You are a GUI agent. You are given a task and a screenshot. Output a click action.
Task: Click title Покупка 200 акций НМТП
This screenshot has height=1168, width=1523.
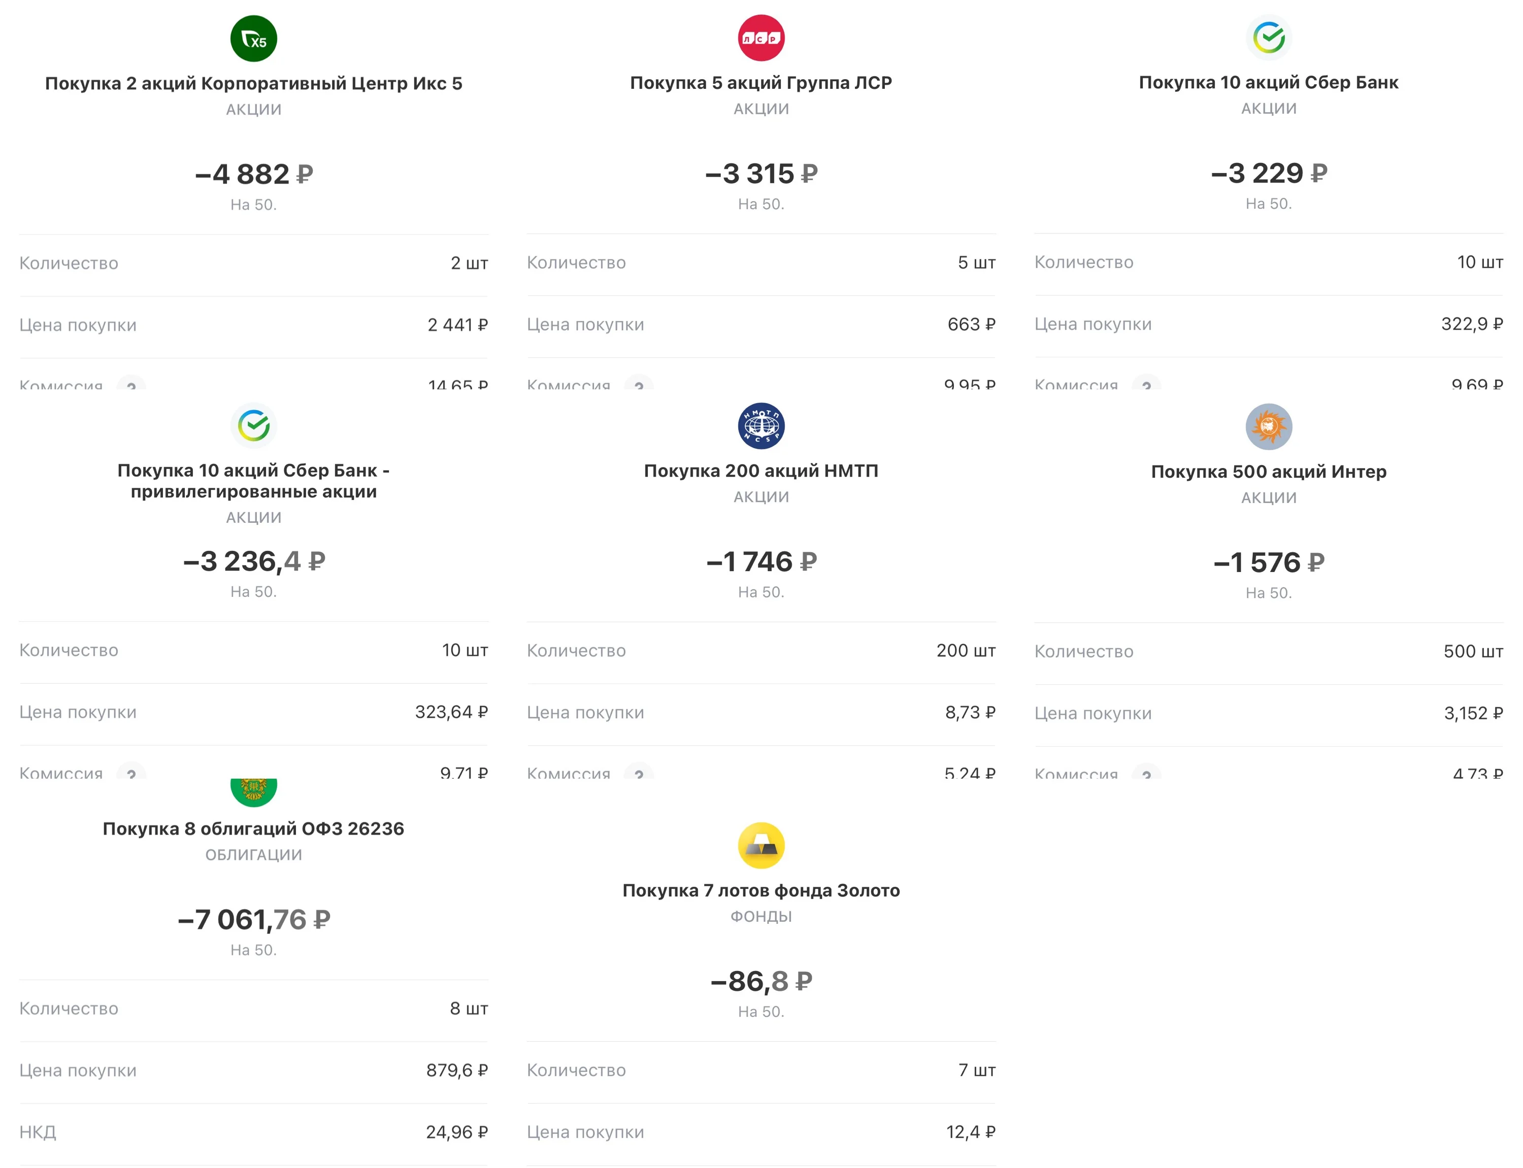(761, 471)
